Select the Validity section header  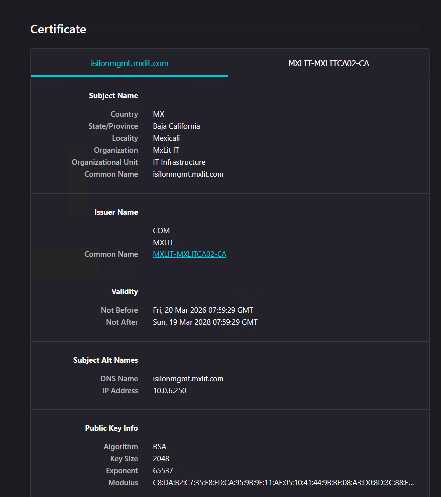click(125, 291)
